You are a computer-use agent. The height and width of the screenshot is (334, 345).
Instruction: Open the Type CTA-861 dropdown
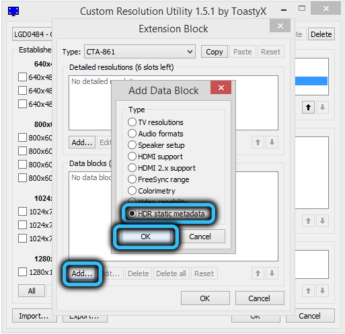pos(140,52)
